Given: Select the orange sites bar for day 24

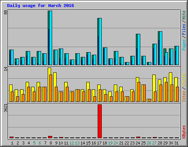Looking at the screenshot, I should 139,92.
